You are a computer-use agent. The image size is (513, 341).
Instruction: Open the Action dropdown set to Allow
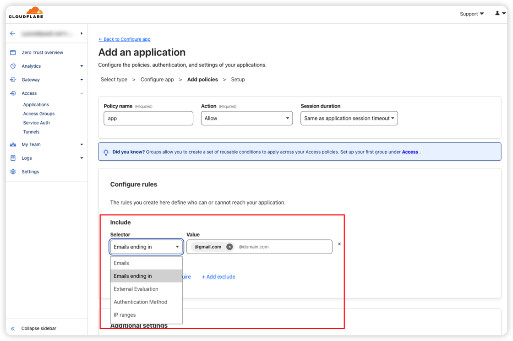[247, 119]
